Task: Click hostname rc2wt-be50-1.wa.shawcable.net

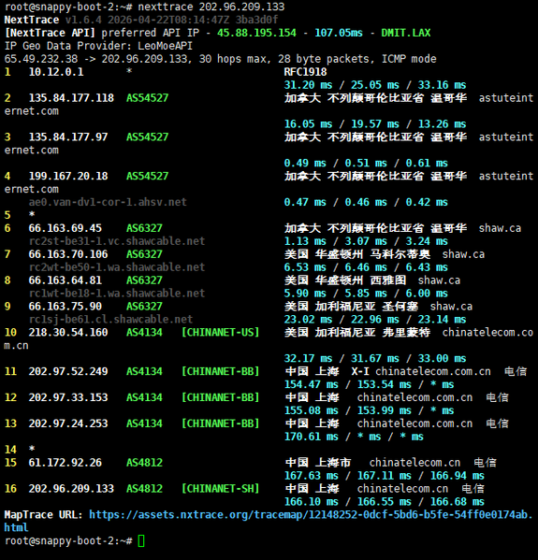Action: pyautogui.click(x=117, y=266)
